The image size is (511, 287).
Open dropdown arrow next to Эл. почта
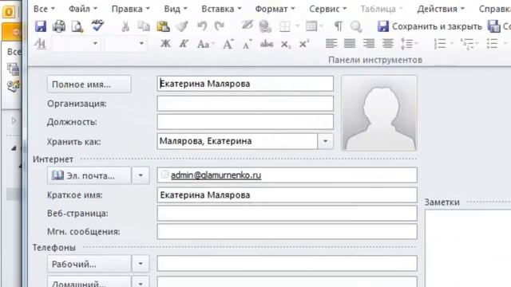(x=141, y=175)
